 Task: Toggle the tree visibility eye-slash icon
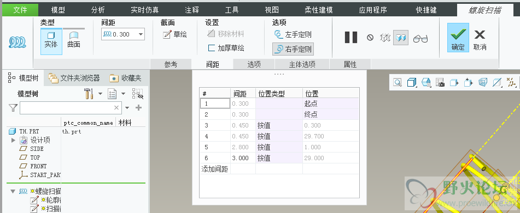(x=137, y=94)
